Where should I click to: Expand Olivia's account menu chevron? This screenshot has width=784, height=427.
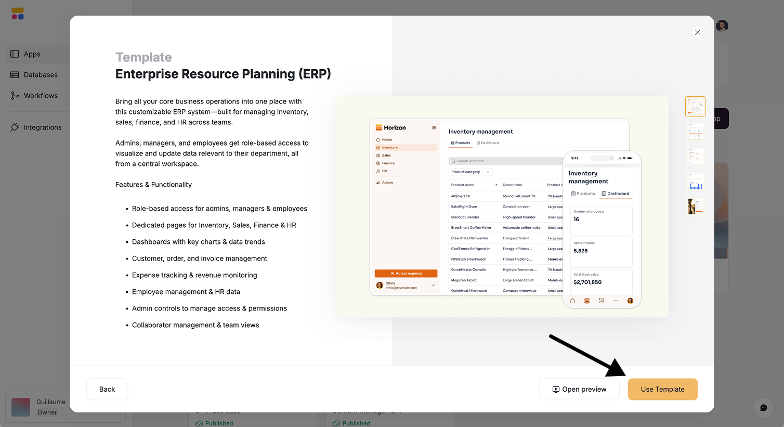coord(433,285)
